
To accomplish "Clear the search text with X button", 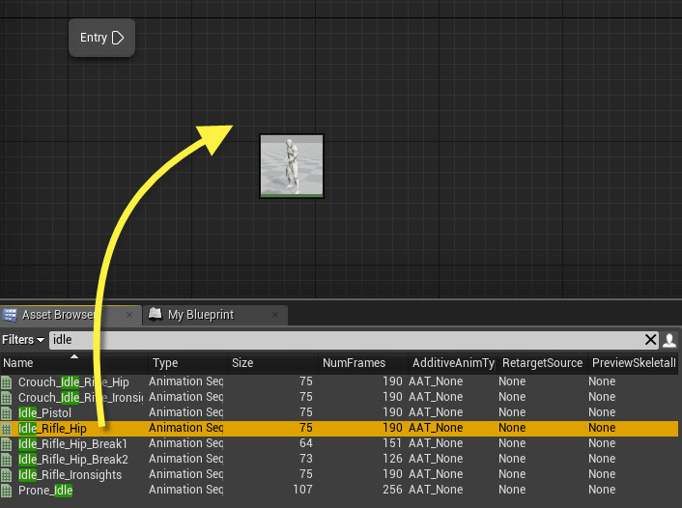I will click(651, 340).
